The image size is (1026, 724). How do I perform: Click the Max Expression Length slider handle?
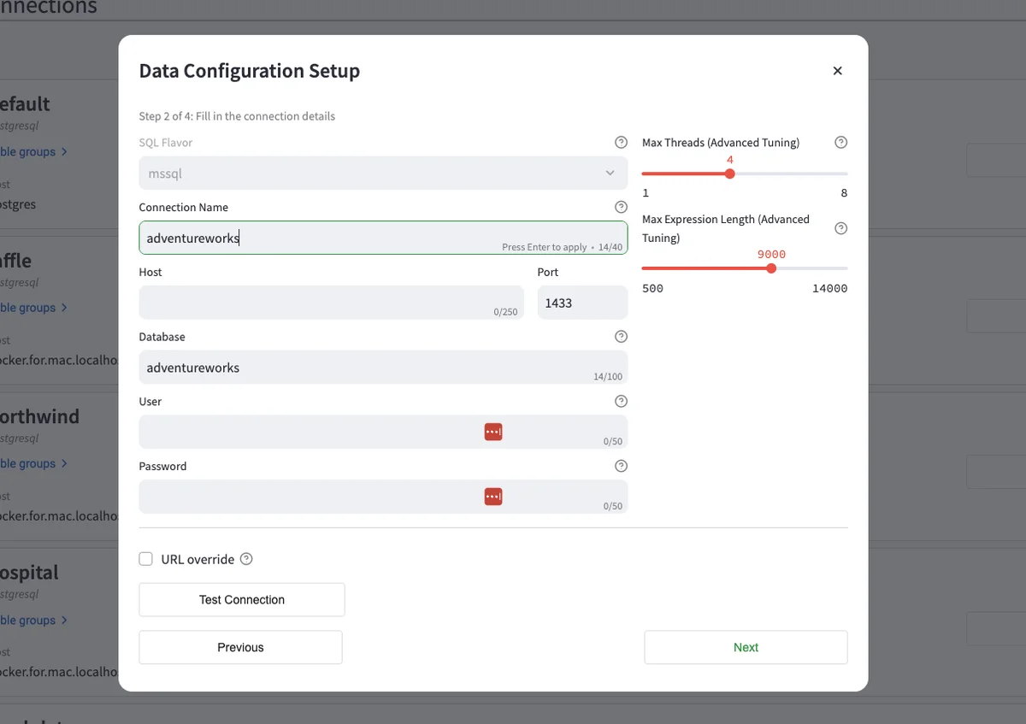[x=771, y=268]
